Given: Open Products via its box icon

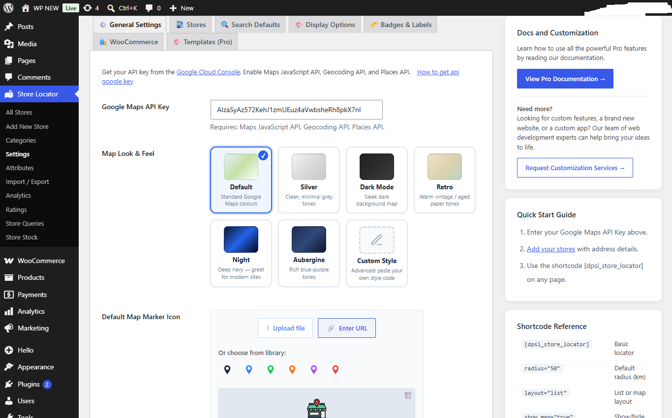Looking at the screenshot, I should [9, 277].
